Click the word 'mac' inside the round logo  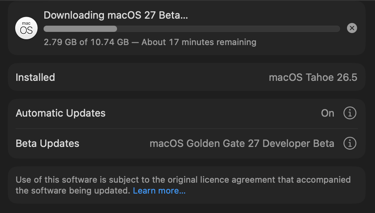[x=26, y=23]
